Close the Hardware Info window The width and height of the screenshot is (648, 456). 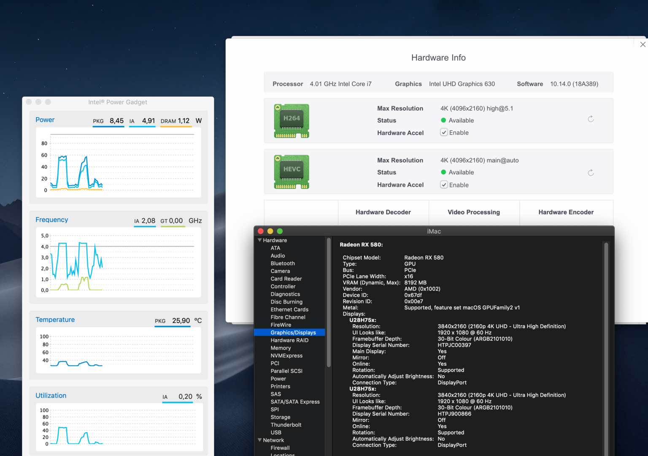click(643, 45)
